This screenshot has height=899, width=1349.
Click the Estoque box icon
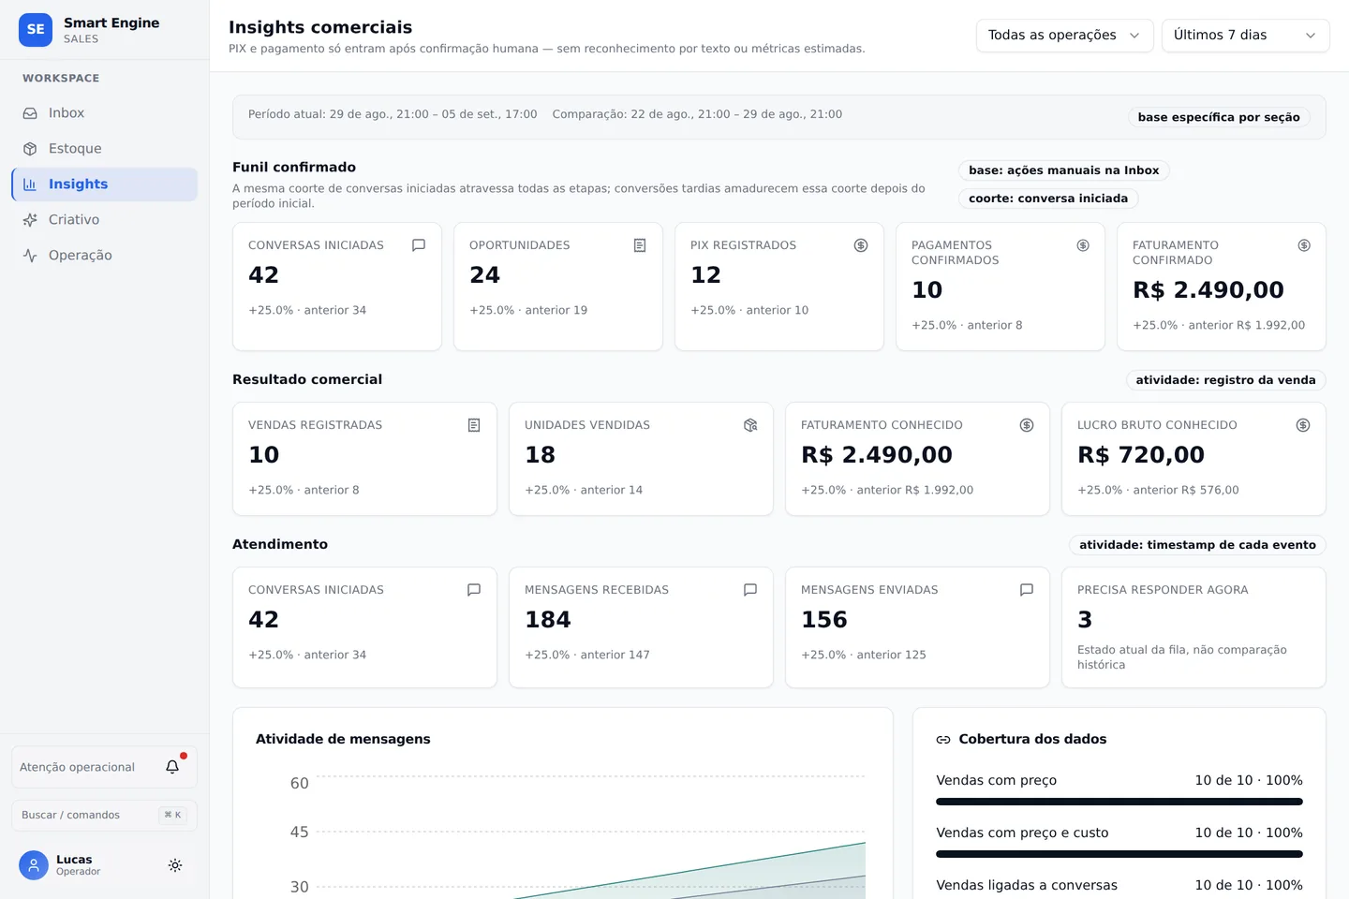click(30, 149)
